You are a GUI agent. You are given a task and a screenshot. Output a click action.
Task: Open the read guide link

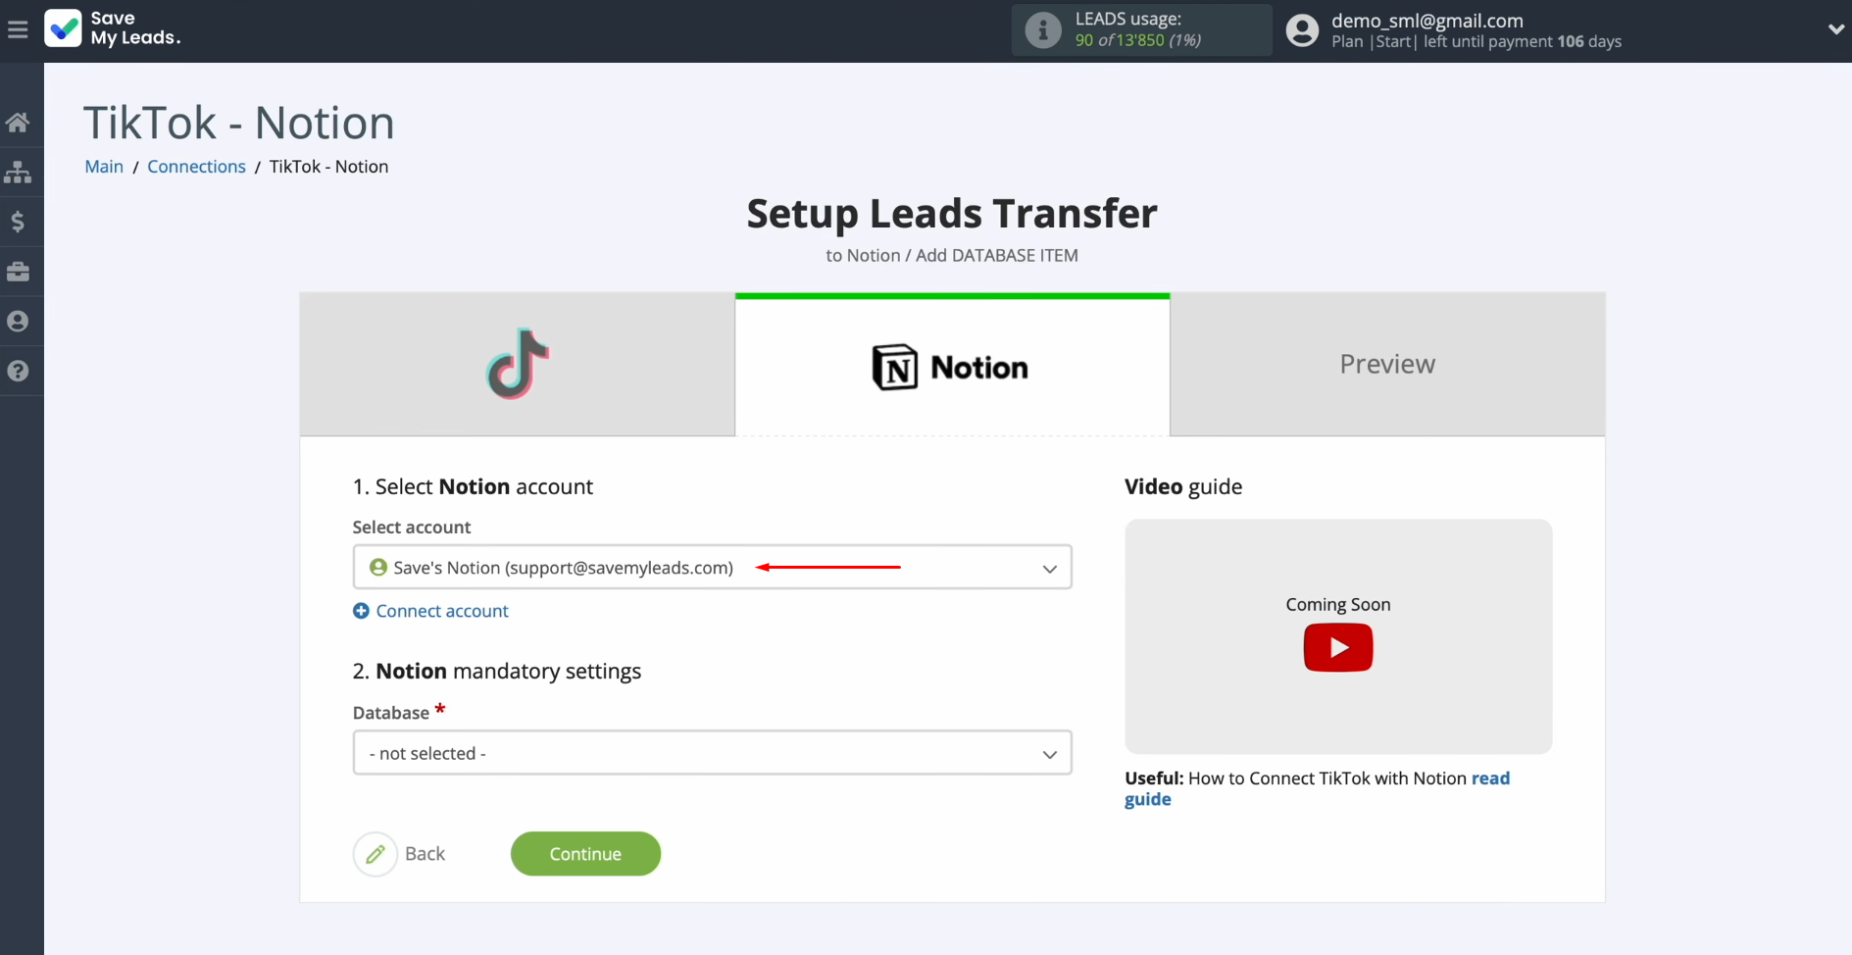pyautogui.click(x=1317, y=788)
